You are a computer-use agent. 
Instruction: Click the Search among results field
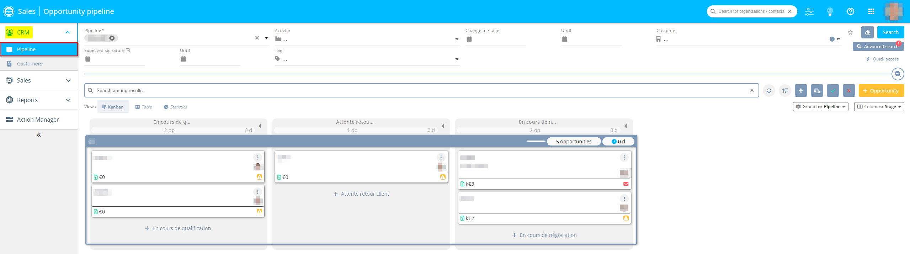tap(420, 91)
